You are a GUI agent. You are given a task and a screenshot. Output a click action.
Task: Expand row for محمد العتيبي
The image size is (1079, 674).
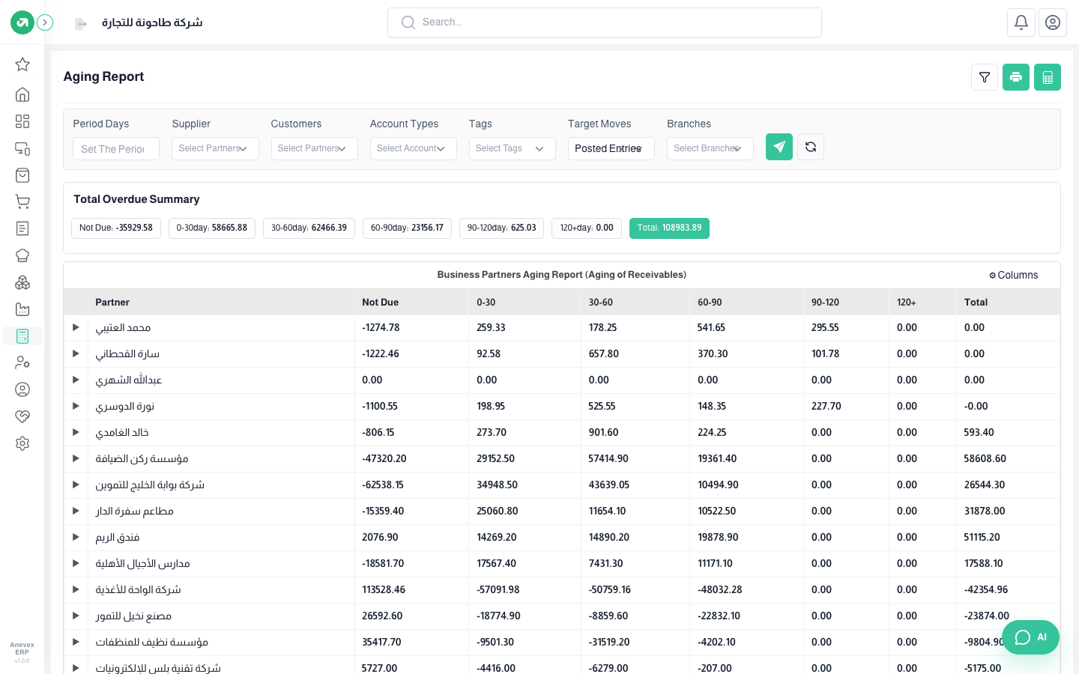pos(76,327)
